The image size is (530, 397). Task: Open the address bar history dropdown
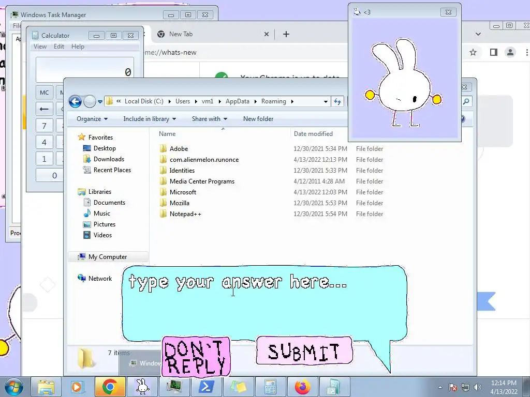coord(326,101)
